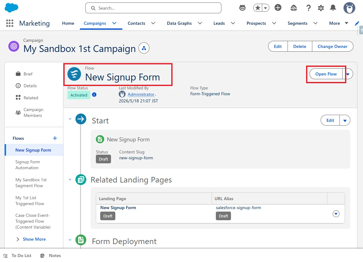The width and height of the screenshot is (363, 262).
Task: Open the Favorites list dropdown arrow
Action: (266, 8)
